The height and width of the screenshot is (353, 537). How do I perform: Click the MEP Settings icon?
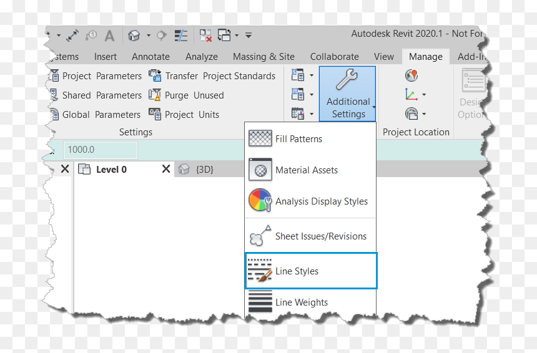[298, 94]
